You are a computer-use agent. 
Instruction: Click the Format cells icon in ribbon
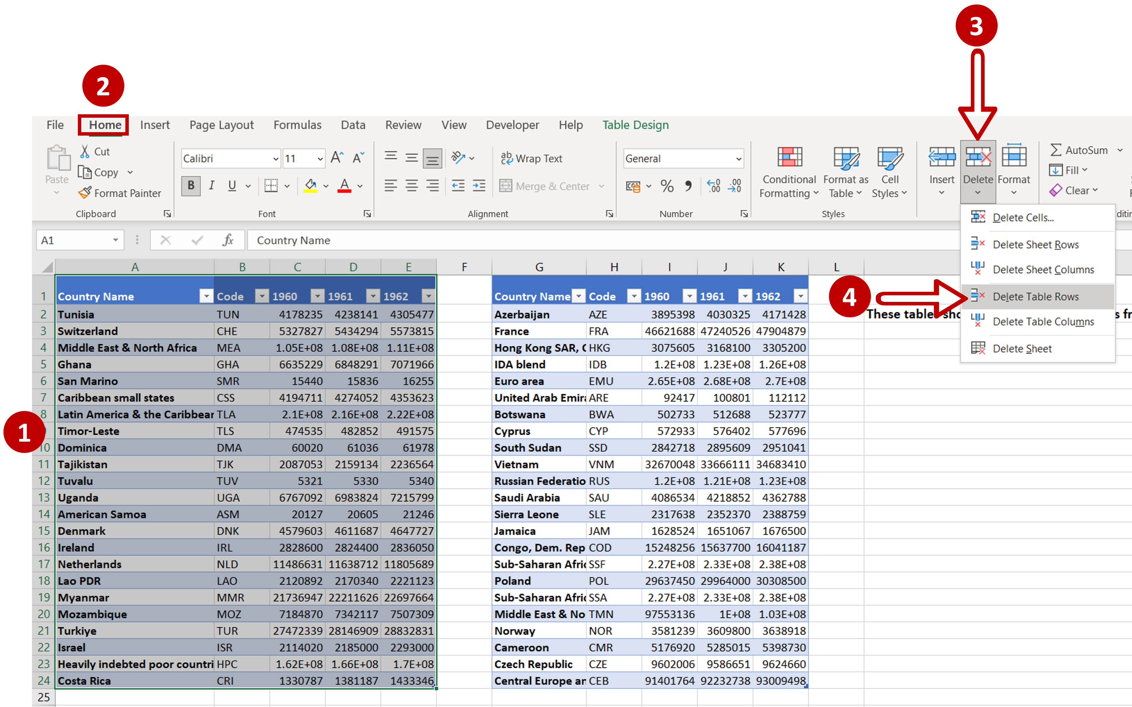coord(1014,156)
